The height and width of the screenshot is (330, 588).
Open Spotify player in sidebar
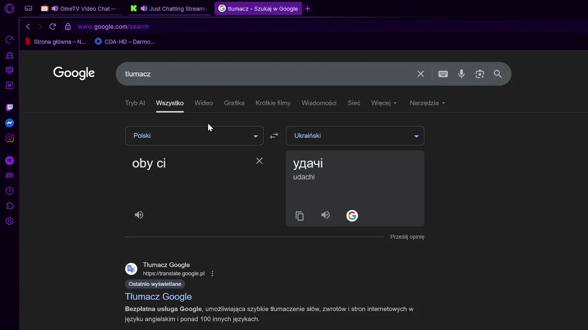(x=10, y=160)
